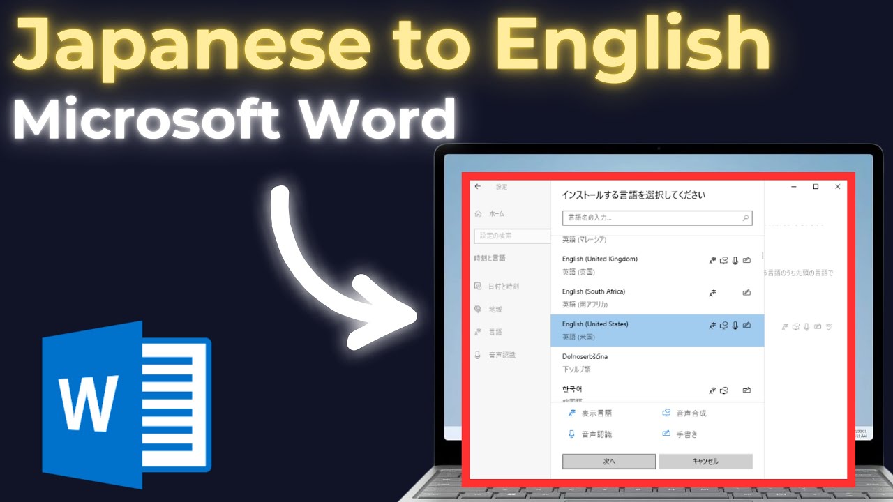Screen dimensions: 893x502
Task: Select English (United States) from the list
Action: [x=657, y=330]
